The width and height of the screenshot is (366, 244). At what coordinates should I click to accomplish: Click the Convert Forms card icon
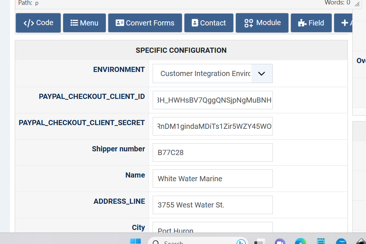click(x=120, y=23)
